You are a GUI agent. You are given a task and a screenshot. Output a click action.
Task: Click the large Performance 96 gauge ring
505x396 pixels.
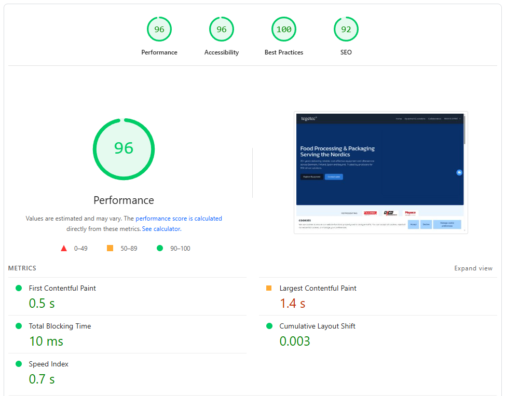[124, 149]
